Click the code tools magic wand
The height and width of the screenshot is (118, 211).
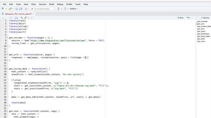click(26, 18)
